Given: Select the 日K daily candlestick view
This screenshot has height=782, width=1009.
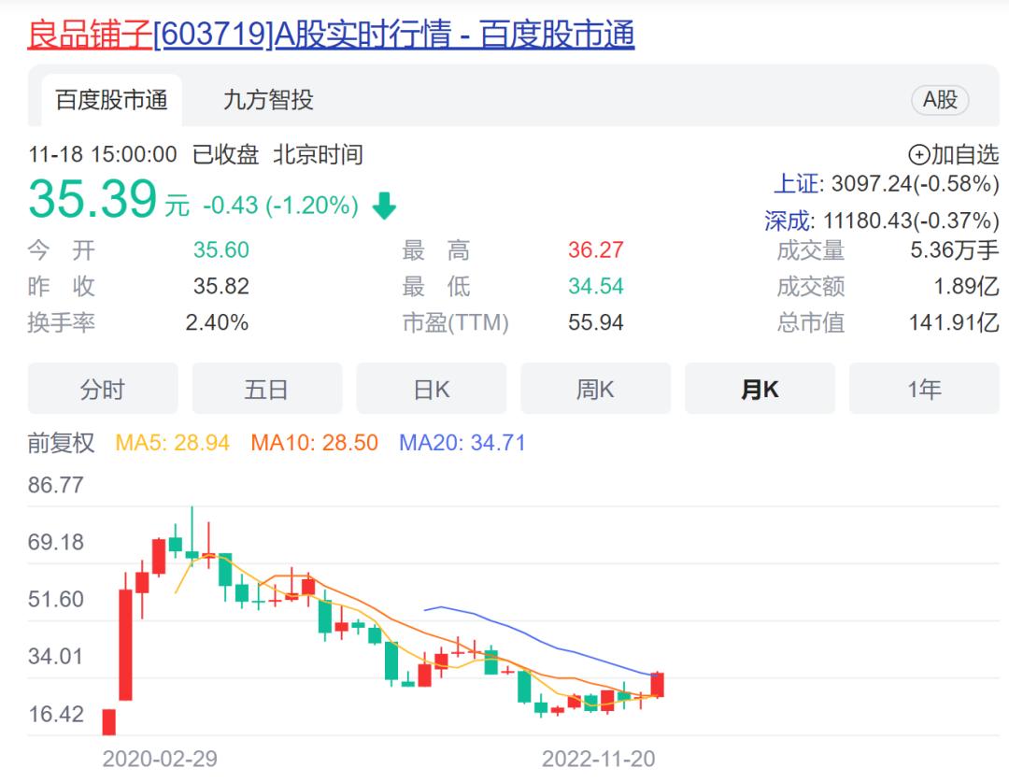Looking at the screenshot, I should (432, 389).
